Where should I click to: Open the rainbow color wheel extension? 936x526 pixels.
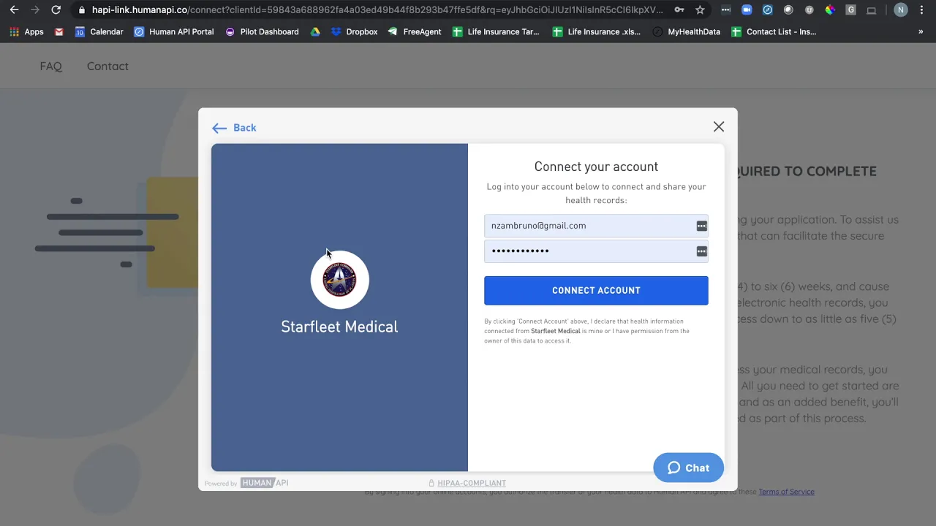coord(830,10)
